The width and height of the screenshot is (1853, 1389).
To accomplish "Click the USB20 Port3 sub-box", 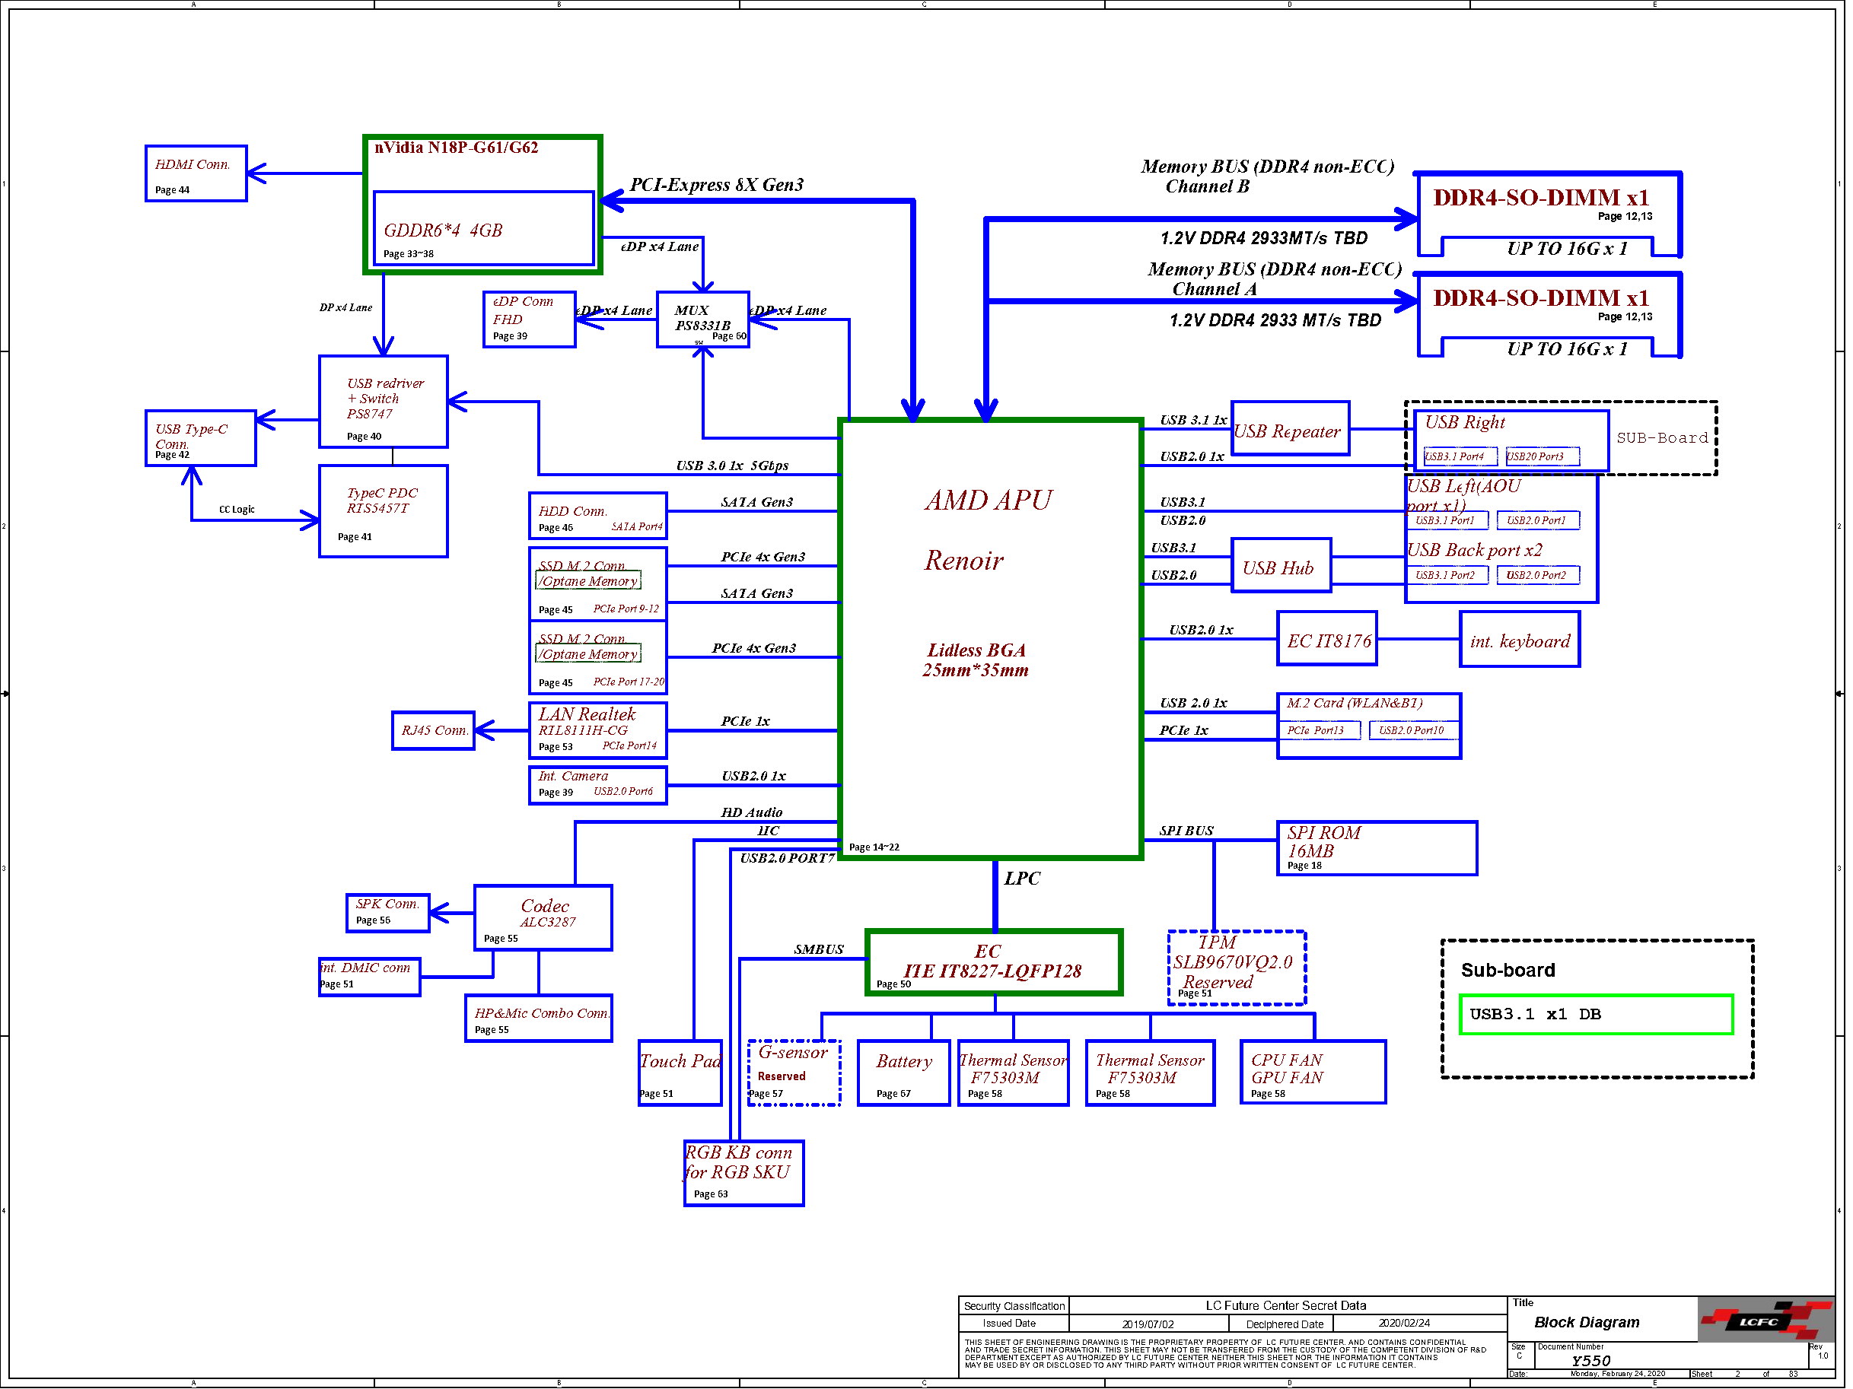I will point(1543,457).
